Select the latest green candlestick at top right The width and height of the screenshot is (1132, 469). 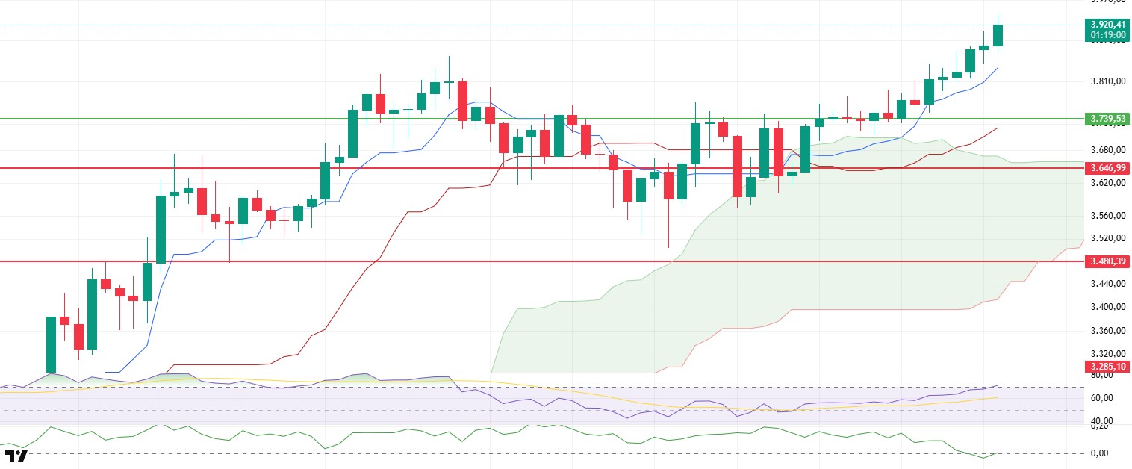click(998, 34)
